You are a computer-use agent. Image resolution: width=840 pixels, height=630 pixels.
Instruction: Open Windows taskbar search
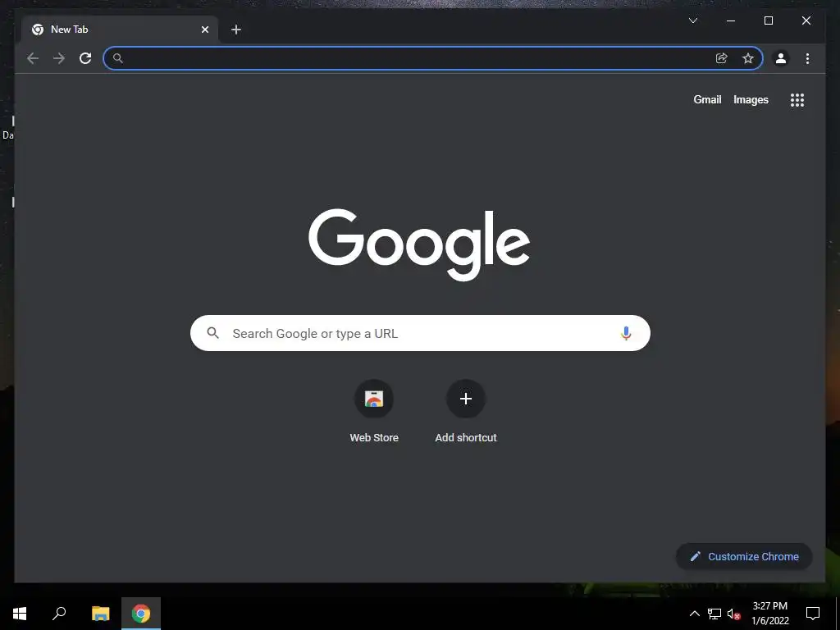[59, 614]
